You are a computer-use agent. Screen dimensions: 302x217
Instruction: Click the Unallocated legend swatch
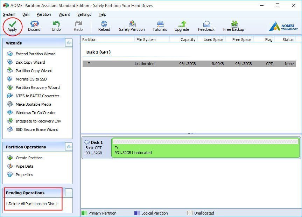click(190, 213)
